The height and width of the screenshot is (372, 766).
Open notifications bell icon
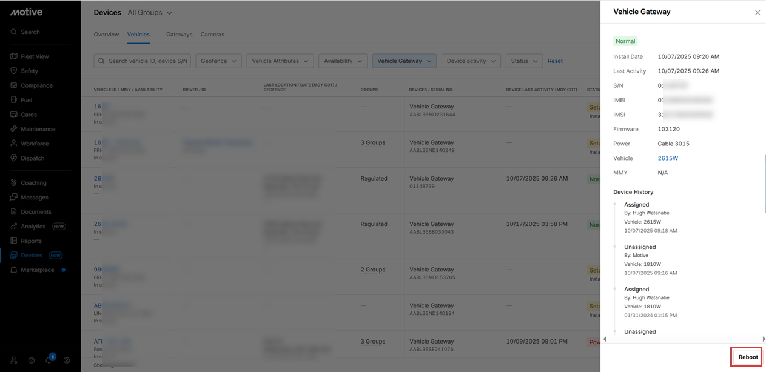49,360
